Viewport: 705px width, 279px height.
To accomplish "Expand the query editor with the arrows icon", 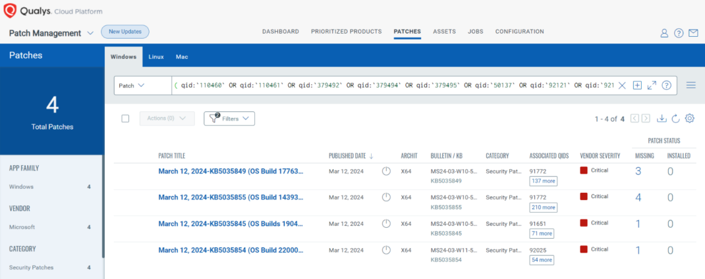I will tap(652, 86).
